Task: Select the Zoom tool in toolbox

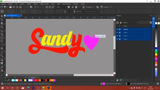Action: point(2,27)
